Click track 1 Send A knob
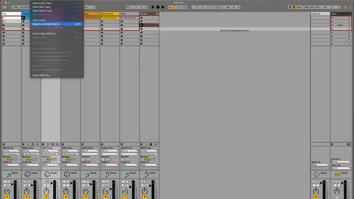 click(x=8, y=175)
